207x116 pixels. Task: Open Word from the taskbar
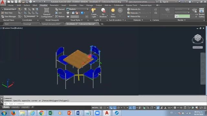click(x=79, y=113)
